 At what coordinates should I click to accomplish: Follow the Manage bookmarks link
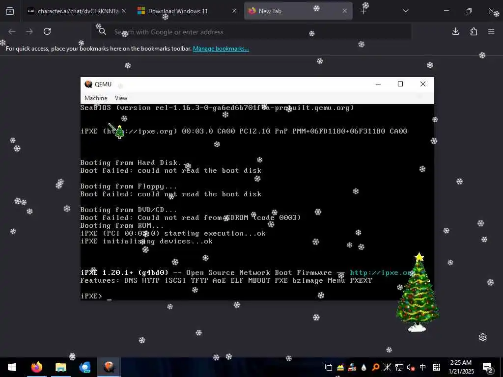click(221, 49)
